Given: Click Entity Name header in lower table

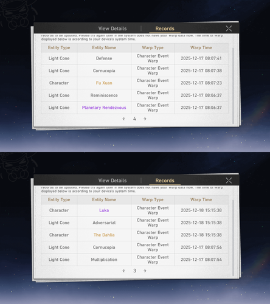Looking at the screenshot, I should [104, 199].
